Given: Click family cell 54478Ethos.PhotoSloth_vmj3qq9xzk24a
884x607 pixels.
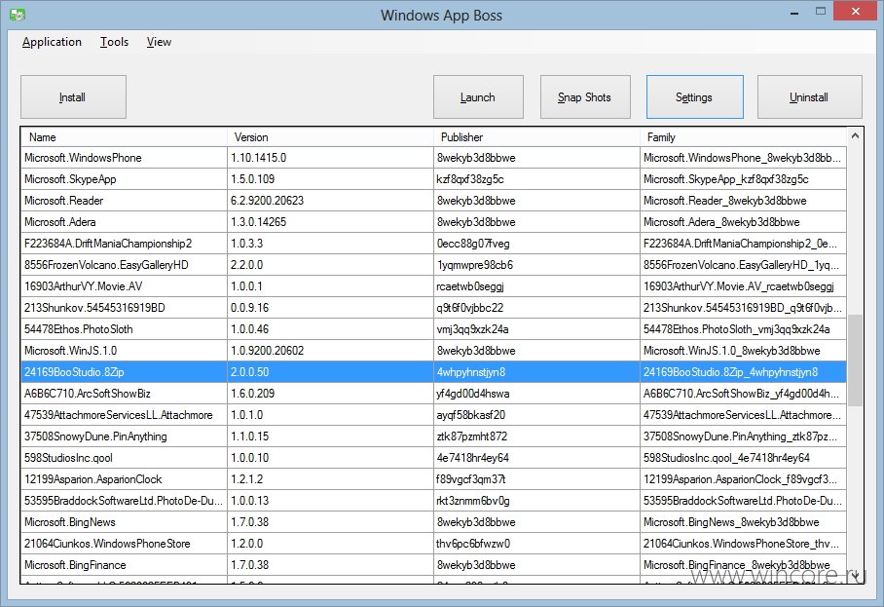Looking at the screenshot, I should click(743, 329).
